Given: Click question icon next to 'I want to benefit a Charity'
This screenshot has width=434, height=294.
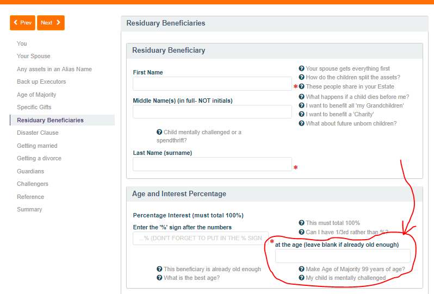Looking at the screenshot, I should click(x=301, y=114).
